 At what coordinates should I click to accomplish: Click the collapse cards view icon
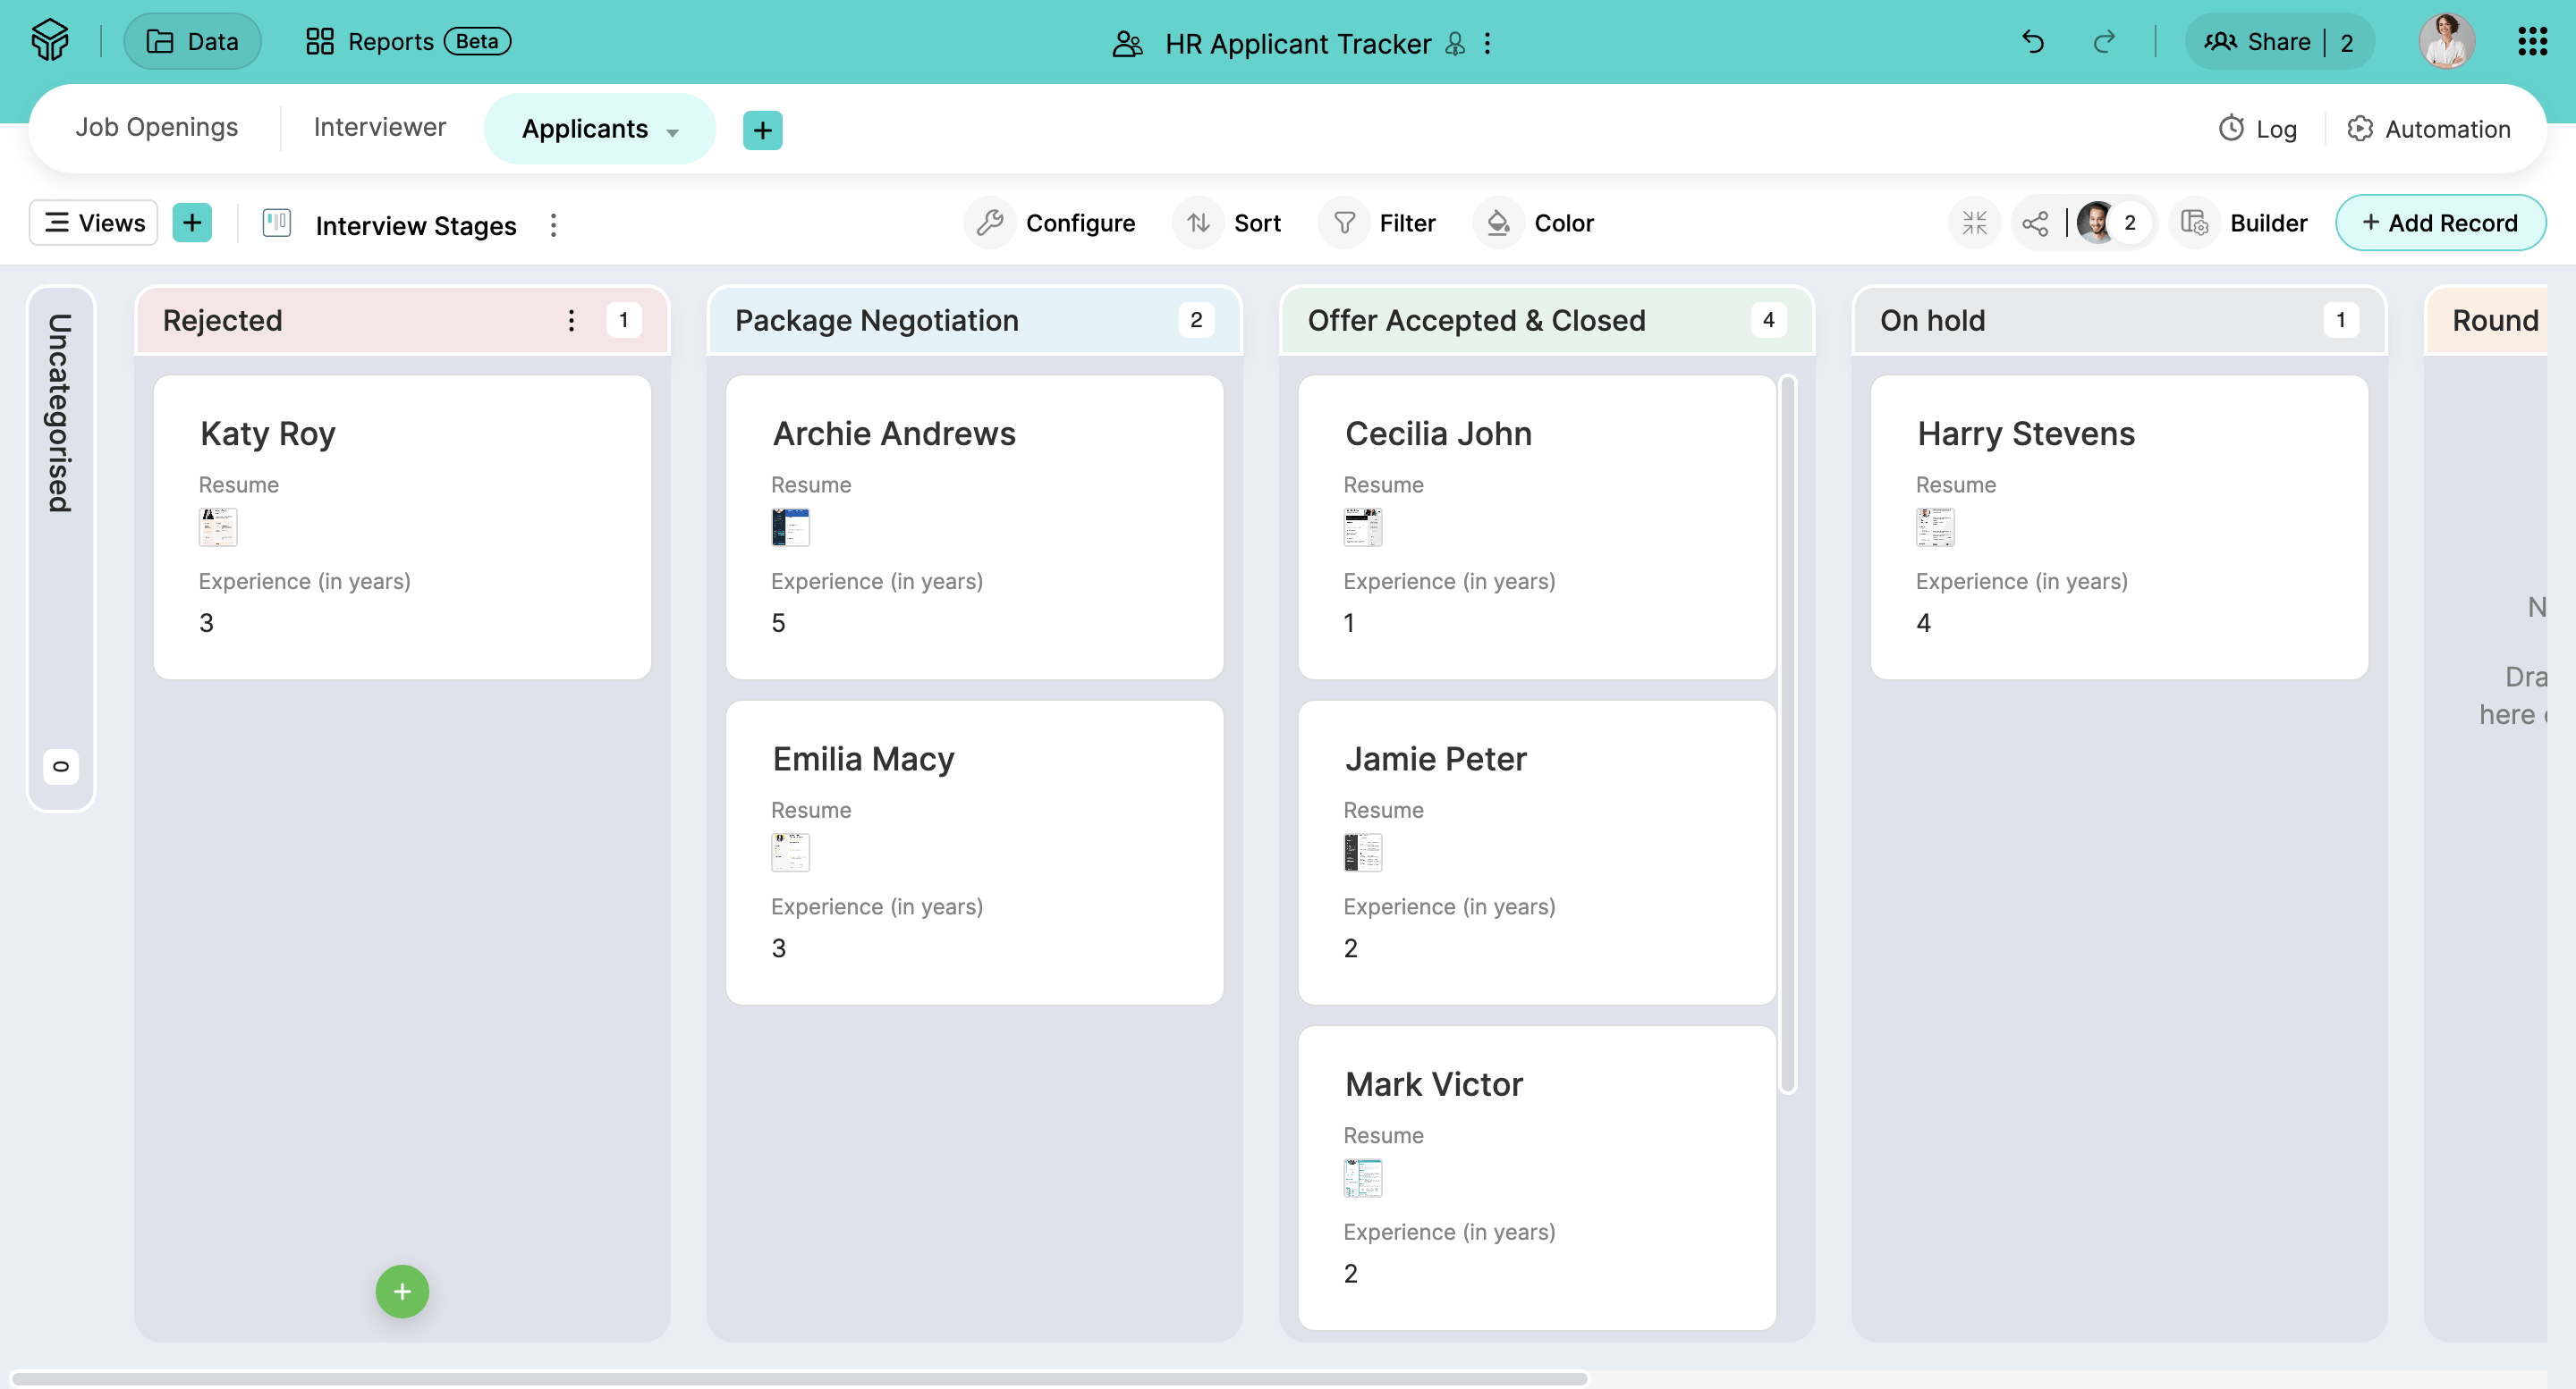[x=1974, y=223]
